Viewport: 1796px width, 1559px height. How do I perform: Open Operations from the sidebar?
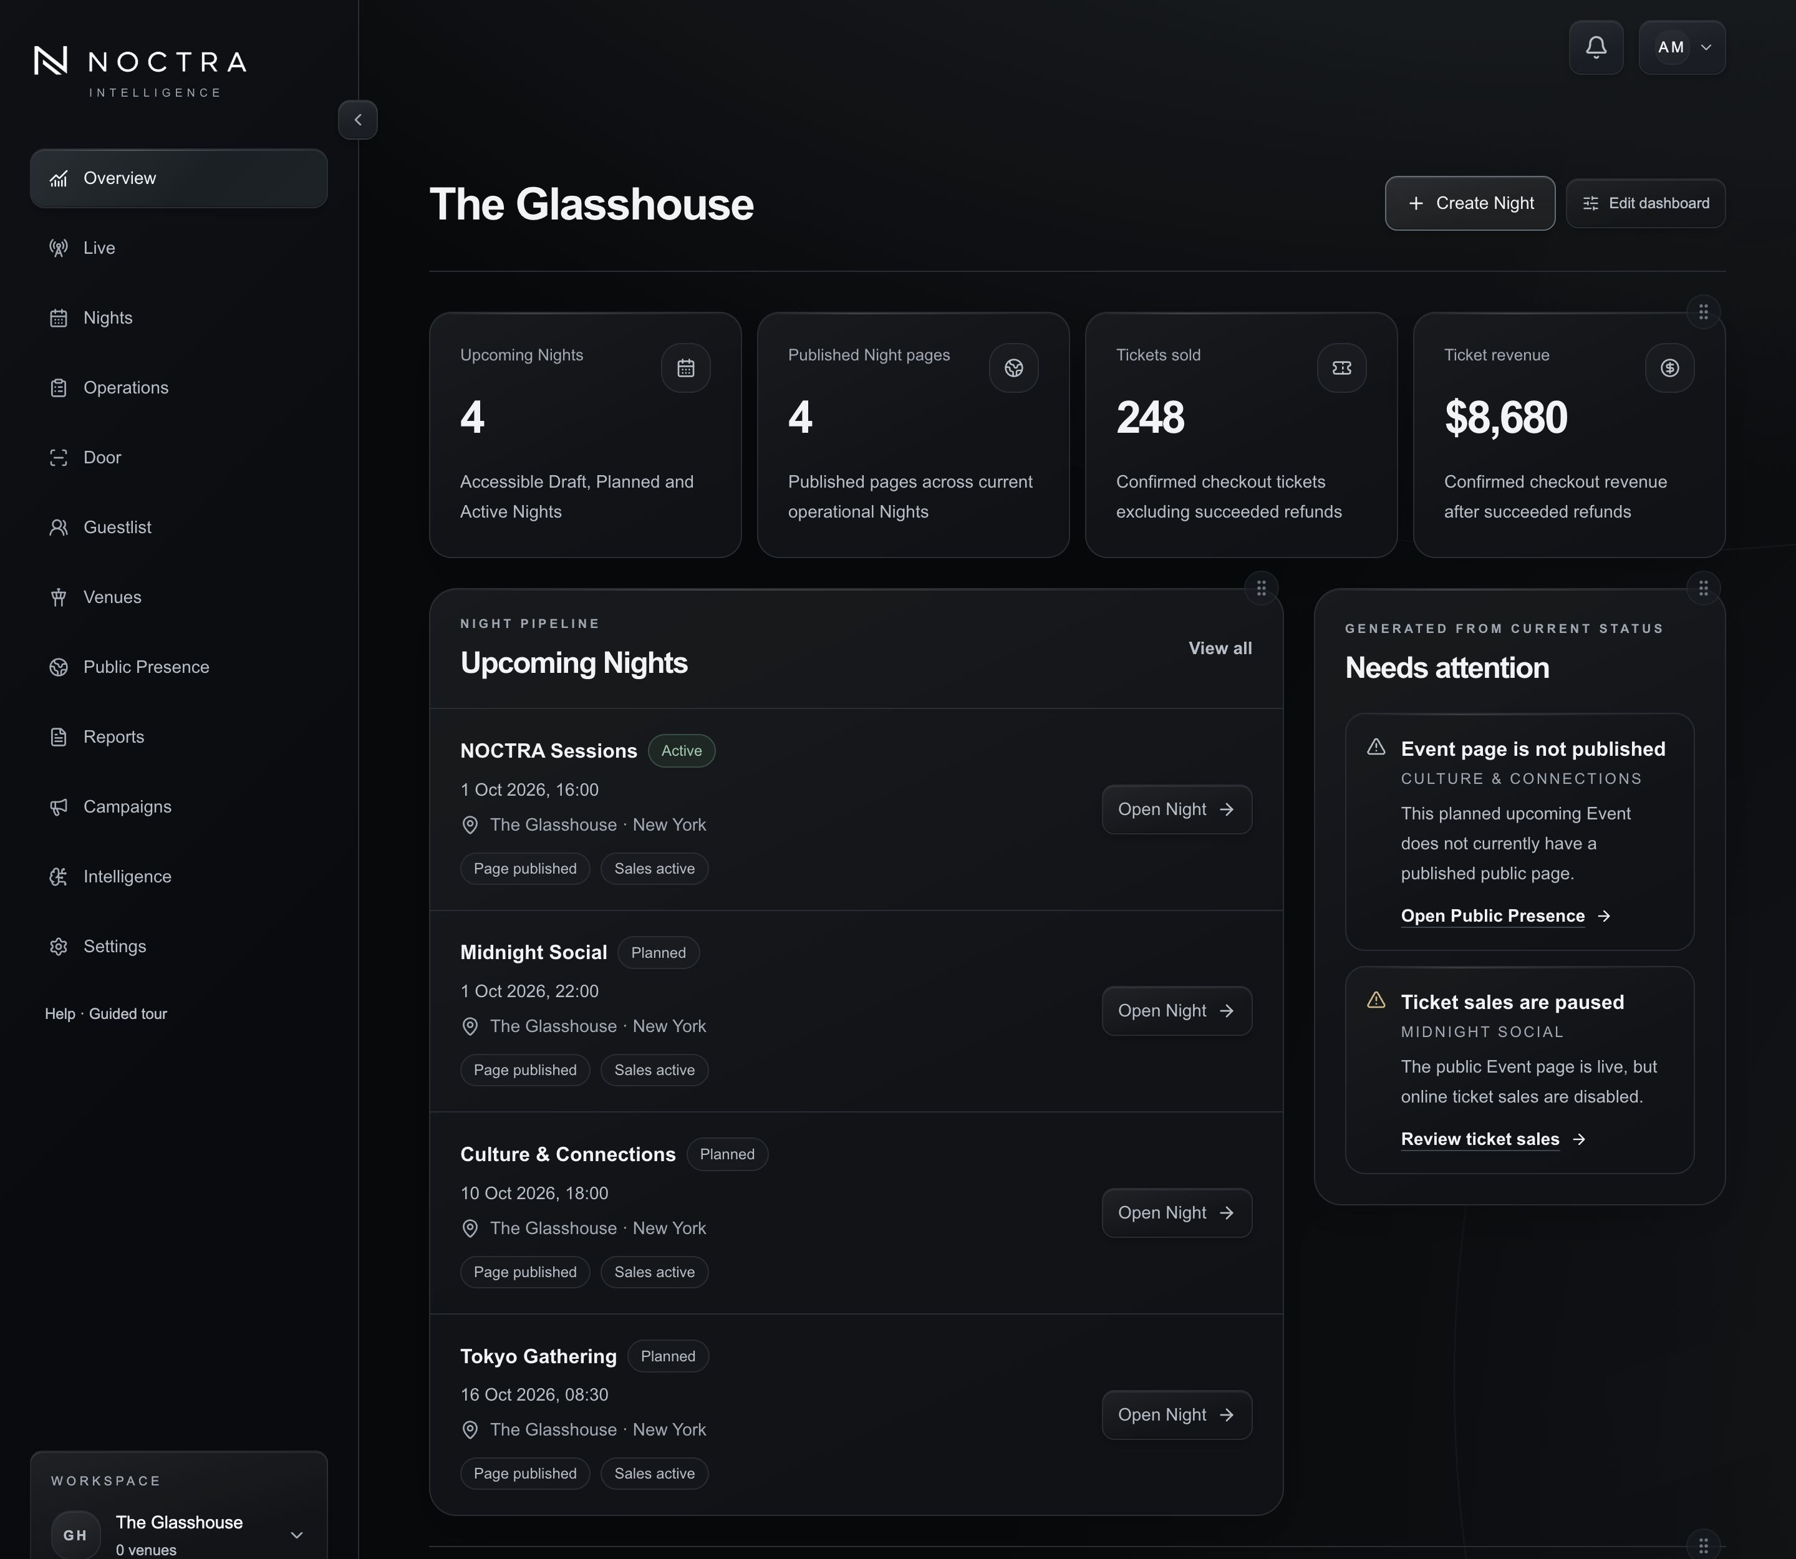click(x=178, y=388)
